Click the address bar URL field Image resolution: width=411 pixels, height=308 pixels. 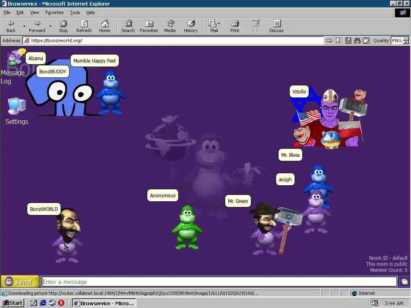pos(173,41)
